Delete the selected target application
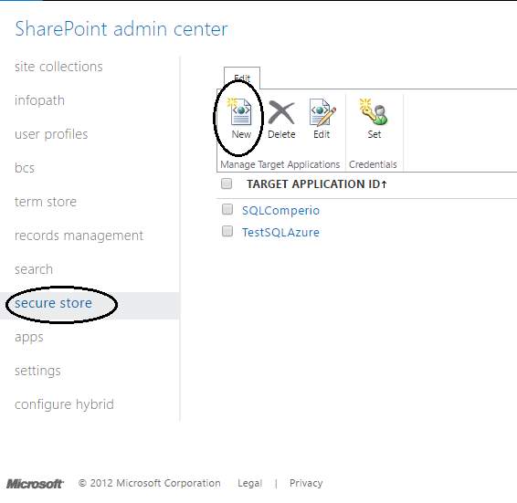The image size is (517, 503). point(281,120)
